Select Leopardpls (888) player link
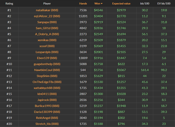175x127 pixels. click(x=47, y=52)
